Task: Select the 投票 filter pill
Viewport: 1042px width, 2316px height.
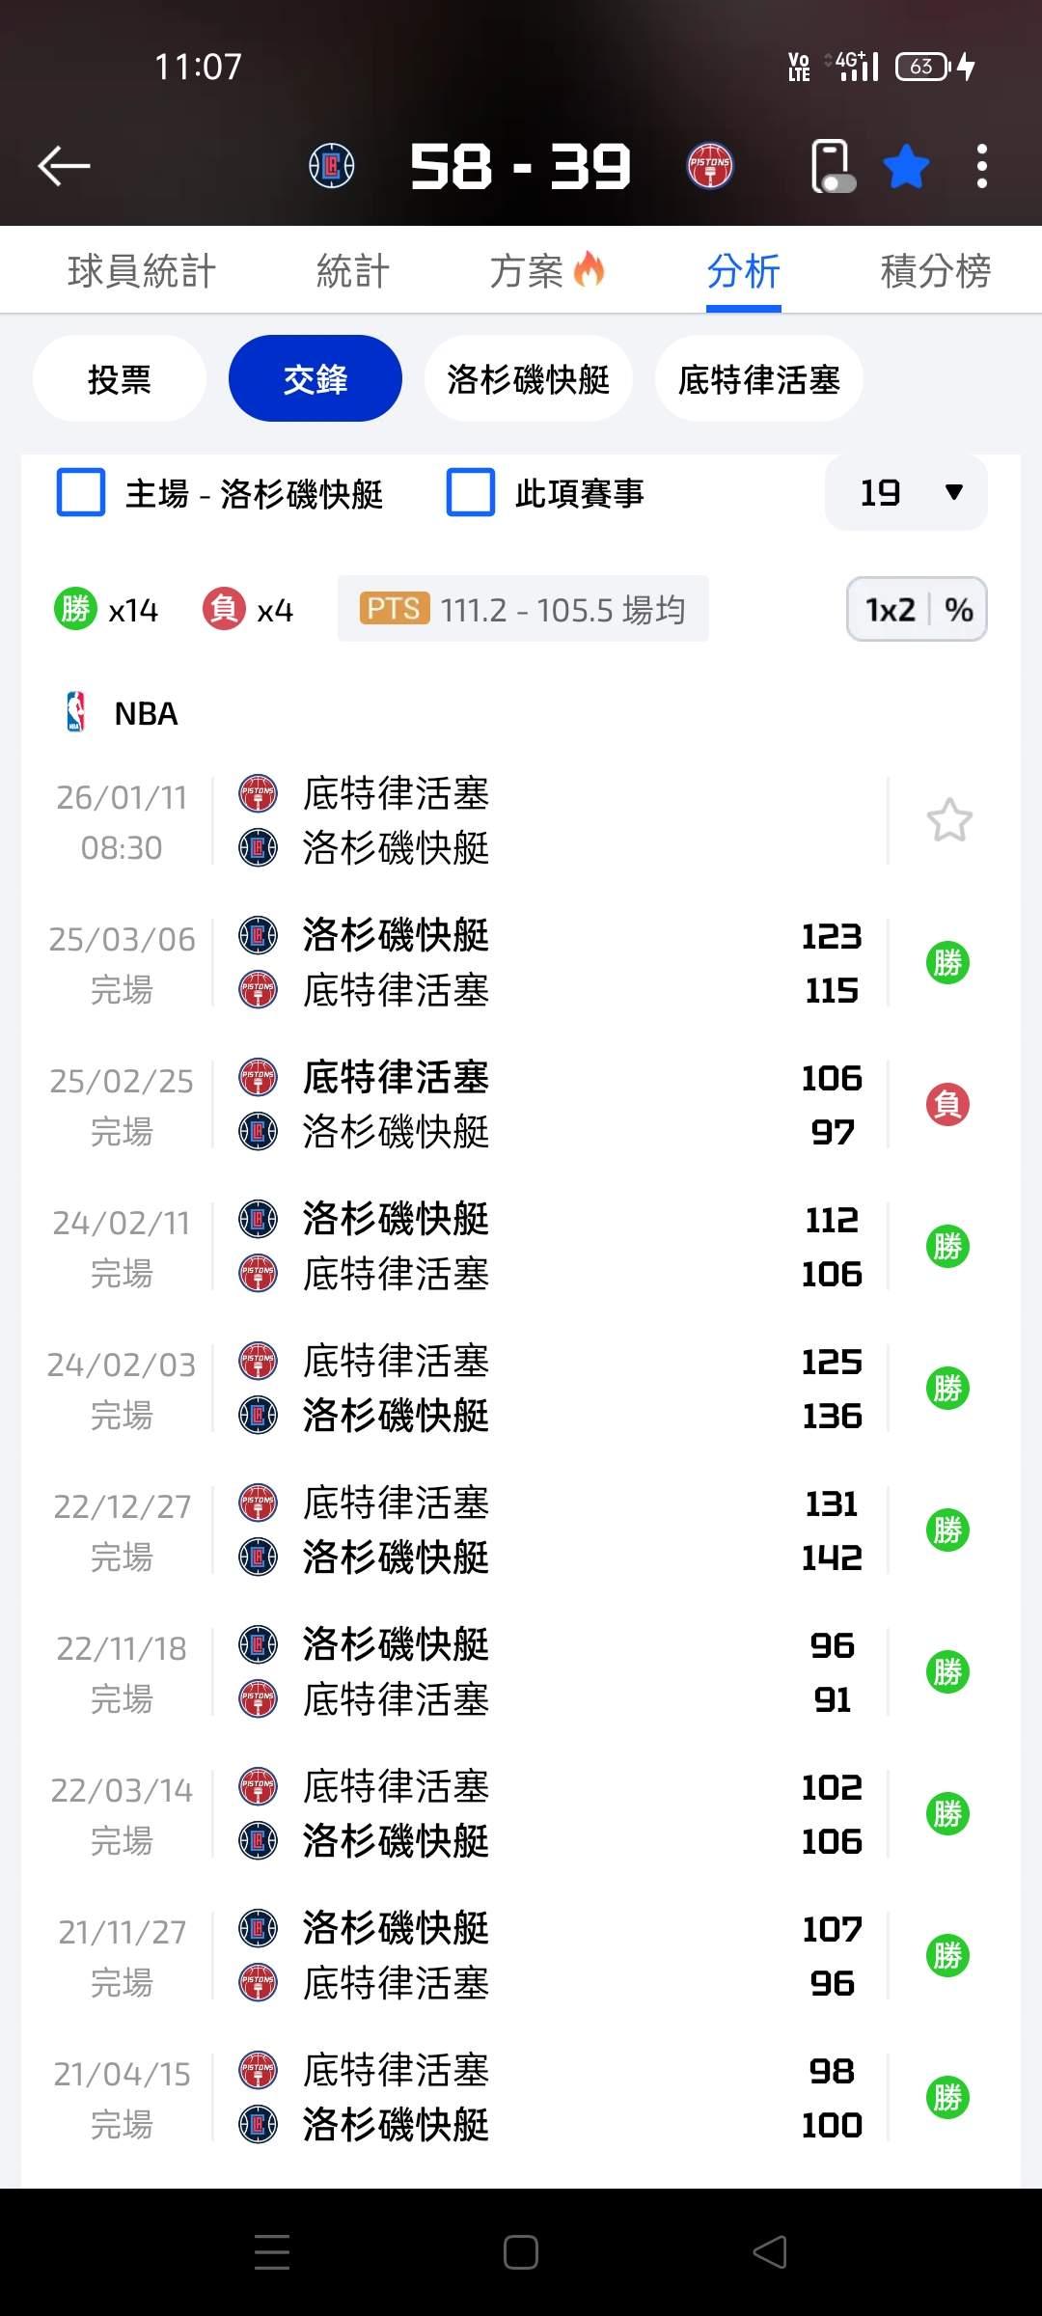Action: click(120, 379)
